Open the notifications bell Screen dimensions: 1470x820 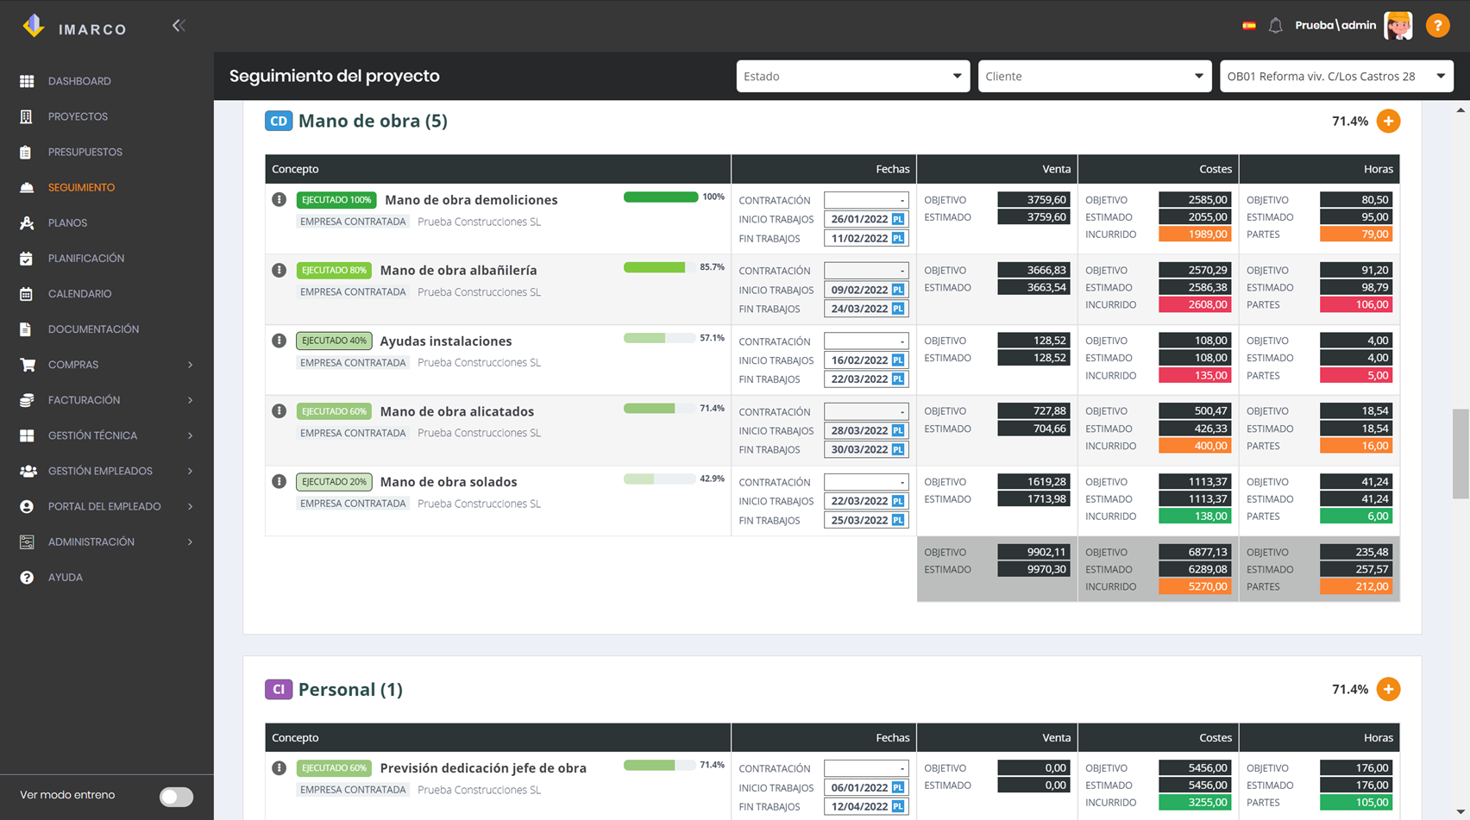[x=1275, y=26]
